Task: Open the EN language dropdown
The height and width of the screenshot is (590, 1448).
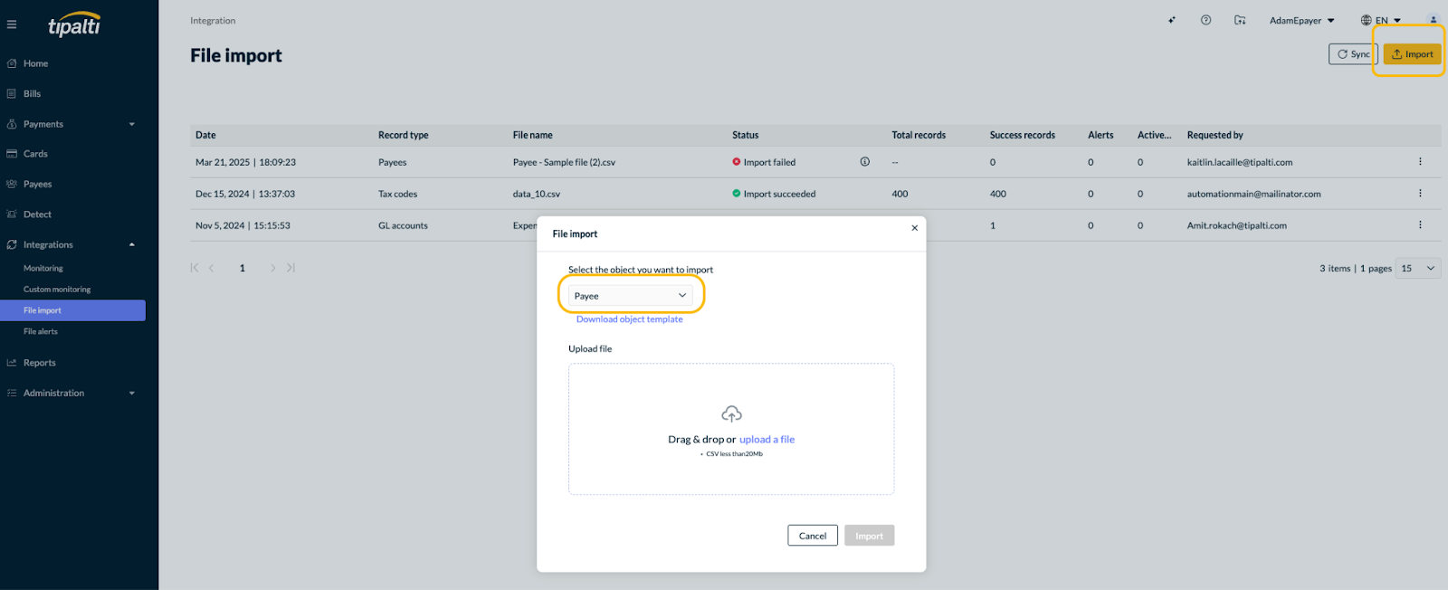Action: point(1381,20)
